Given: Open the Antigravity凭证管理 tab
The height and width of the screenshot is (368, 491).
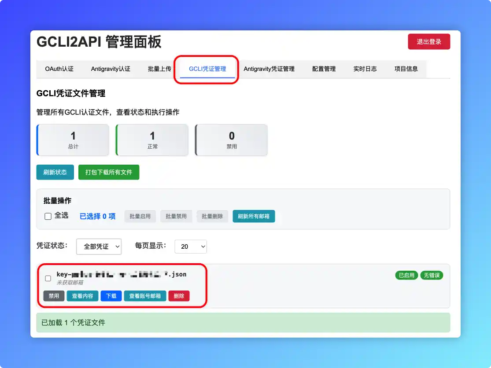Looking at the screenshot, I should [x=269, y=69].
